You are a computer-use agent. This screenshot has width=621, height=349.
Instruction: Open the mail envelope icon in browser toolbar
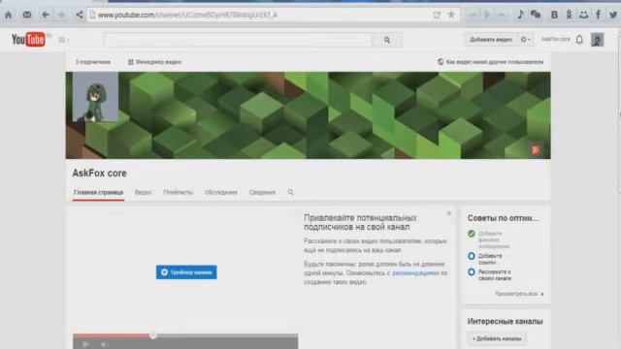[x=27, y=16]
